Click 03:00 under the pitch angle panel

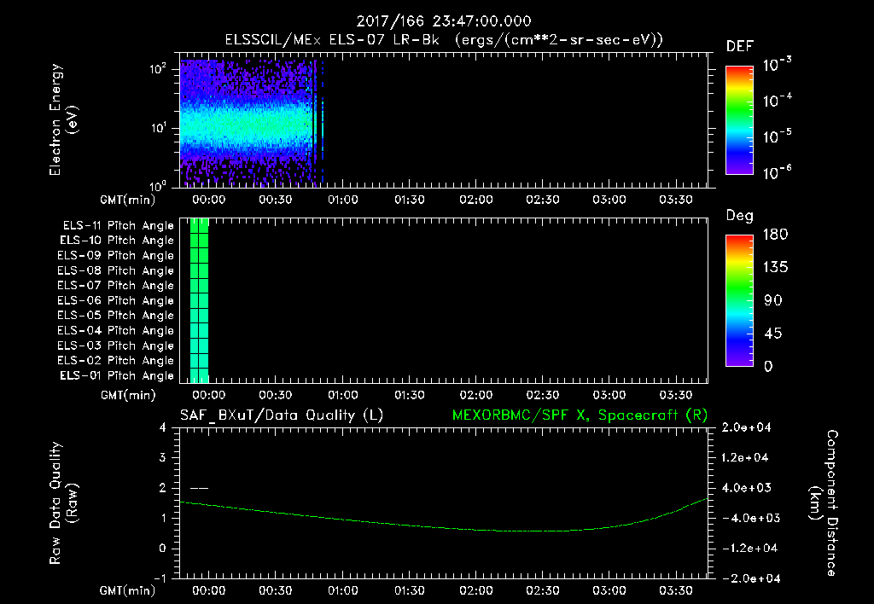pyautogui.click(x=609, y=395)
